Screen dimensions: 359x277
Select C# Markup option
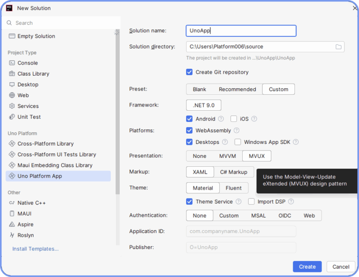point(234,172)
